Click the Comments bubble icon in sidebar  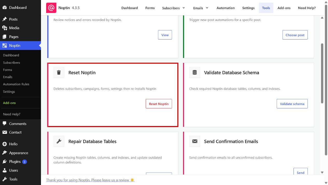coord(5,124)
